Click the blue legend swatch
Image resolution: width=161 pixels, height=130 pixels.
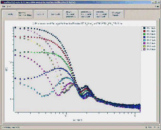pos(144,37)
